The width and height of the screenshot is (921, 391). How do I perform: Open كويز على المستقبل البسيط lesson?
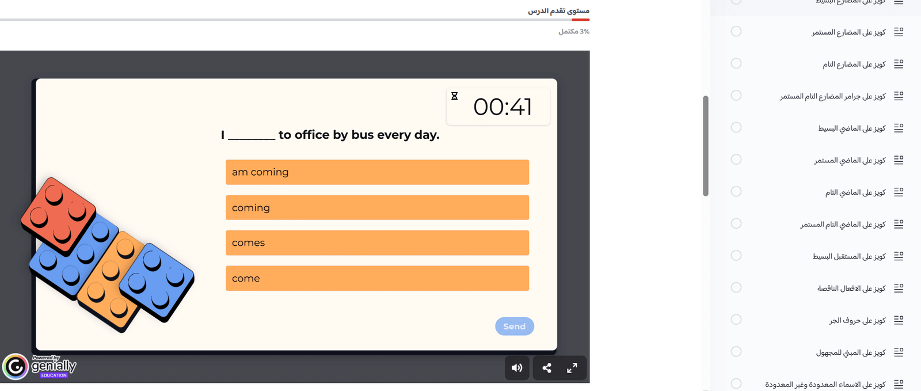[x=848, y=256]
